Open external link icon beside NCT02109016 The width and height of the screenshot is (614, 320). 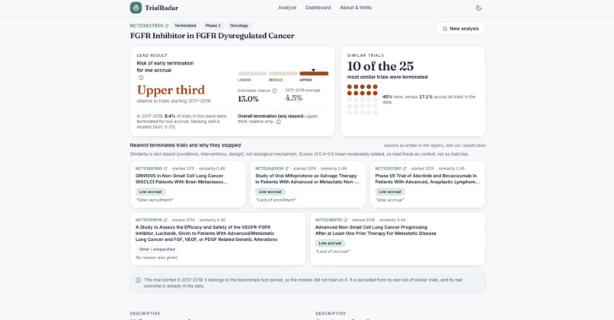tap(165, 220)
